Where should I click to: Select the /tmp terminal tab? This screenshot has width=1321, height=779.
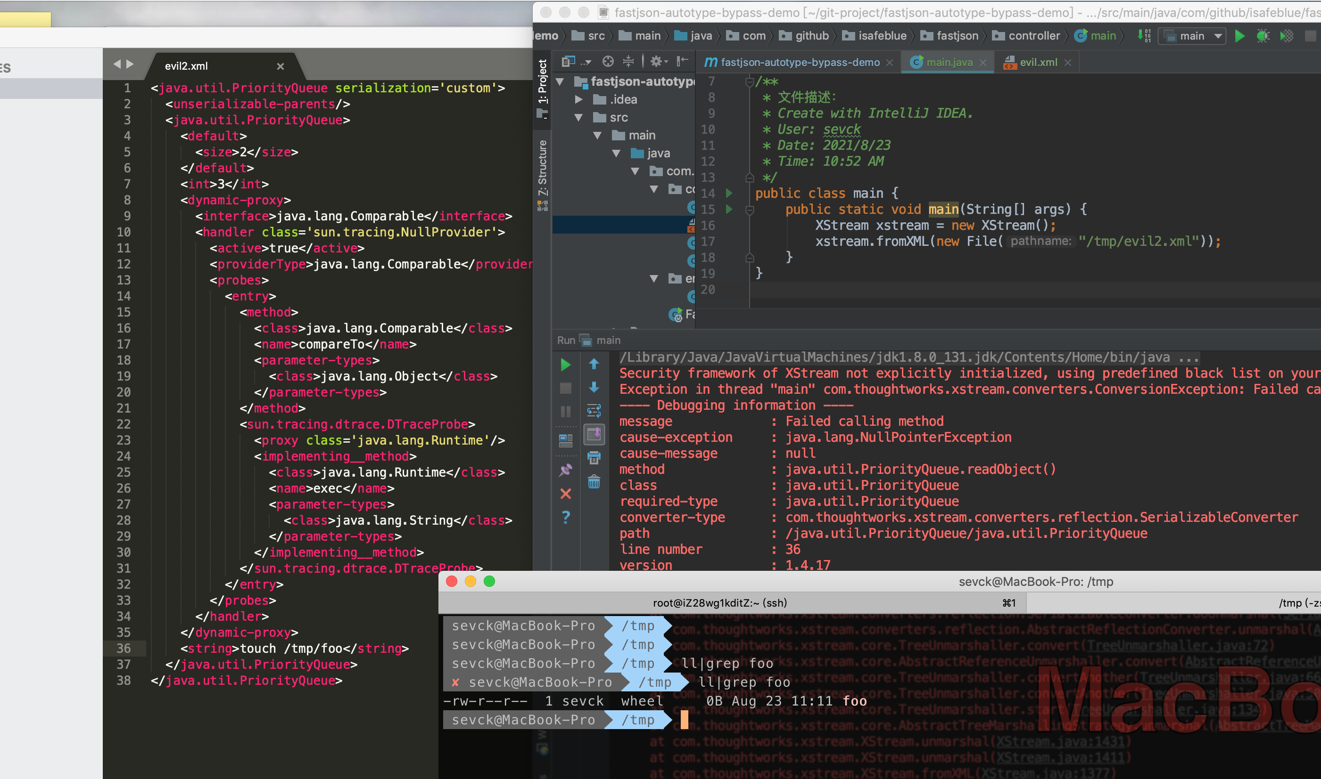(1174, 603)
